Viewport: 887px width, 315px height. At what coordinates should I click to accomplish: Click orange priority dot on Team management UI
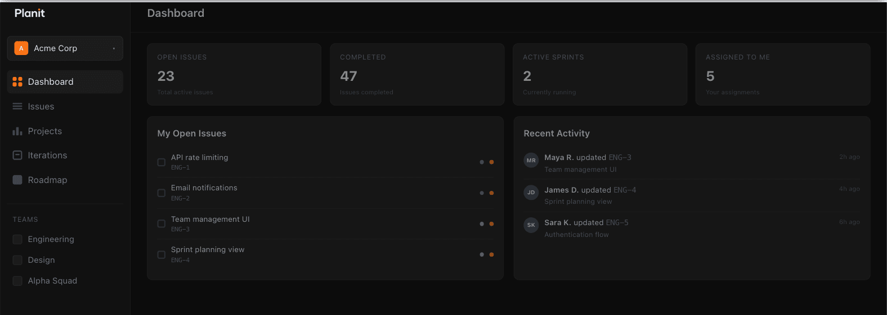click(491, 224)
